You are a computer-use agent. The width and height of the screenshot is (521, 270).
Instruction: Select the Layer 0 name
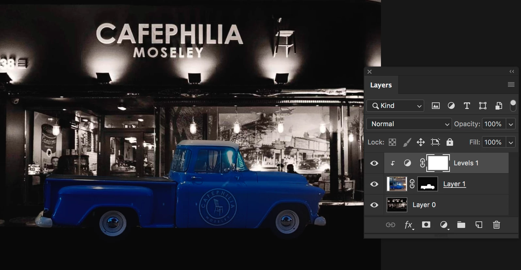click(424, 205)
